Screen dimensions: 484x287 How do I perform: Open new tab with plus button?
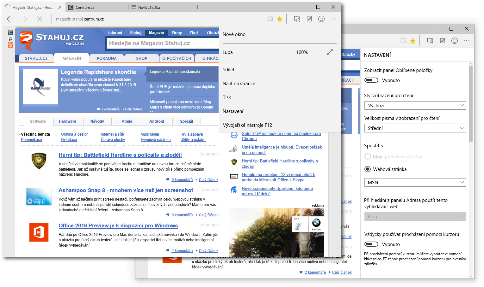[197, 7]
